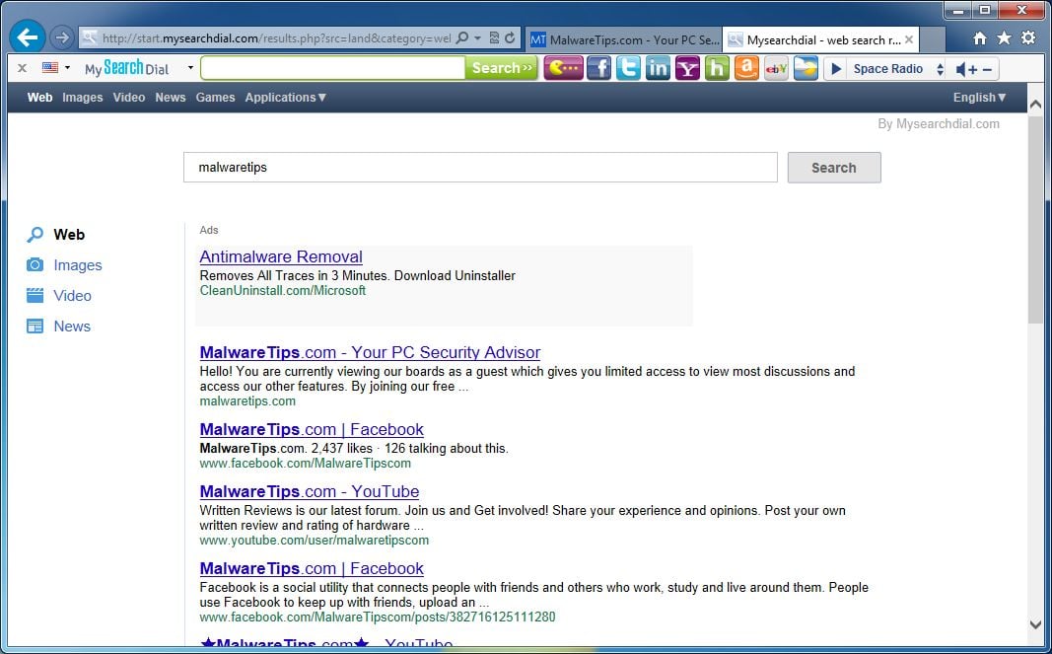Screen dimensions: 1052x654
Task: Change radio station with Space Radio stepper
Action: click(940, 68)
